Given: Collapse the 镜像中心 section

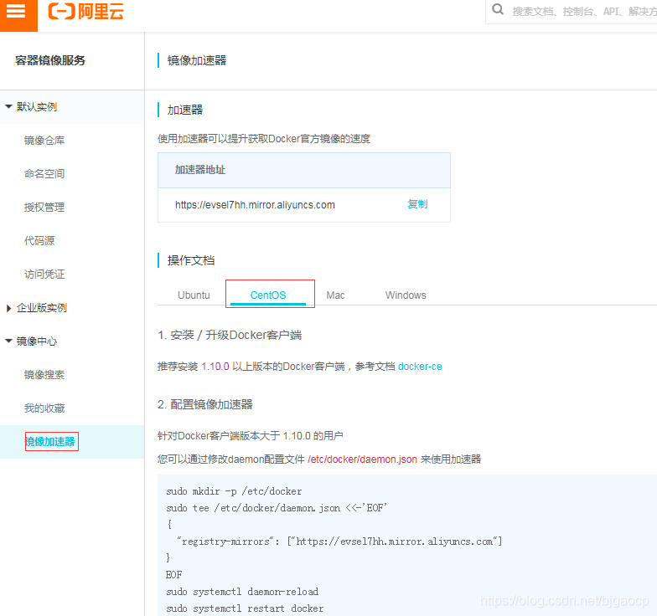Looking at the screenshot, I should (x=8, y=341).
